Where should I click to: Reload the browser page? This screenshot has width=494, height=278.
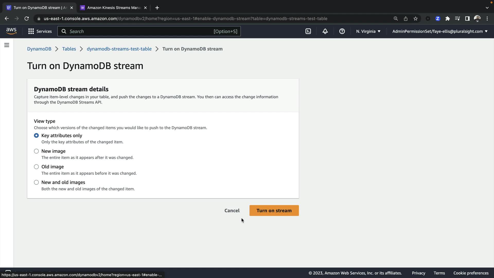coord(27,19)
